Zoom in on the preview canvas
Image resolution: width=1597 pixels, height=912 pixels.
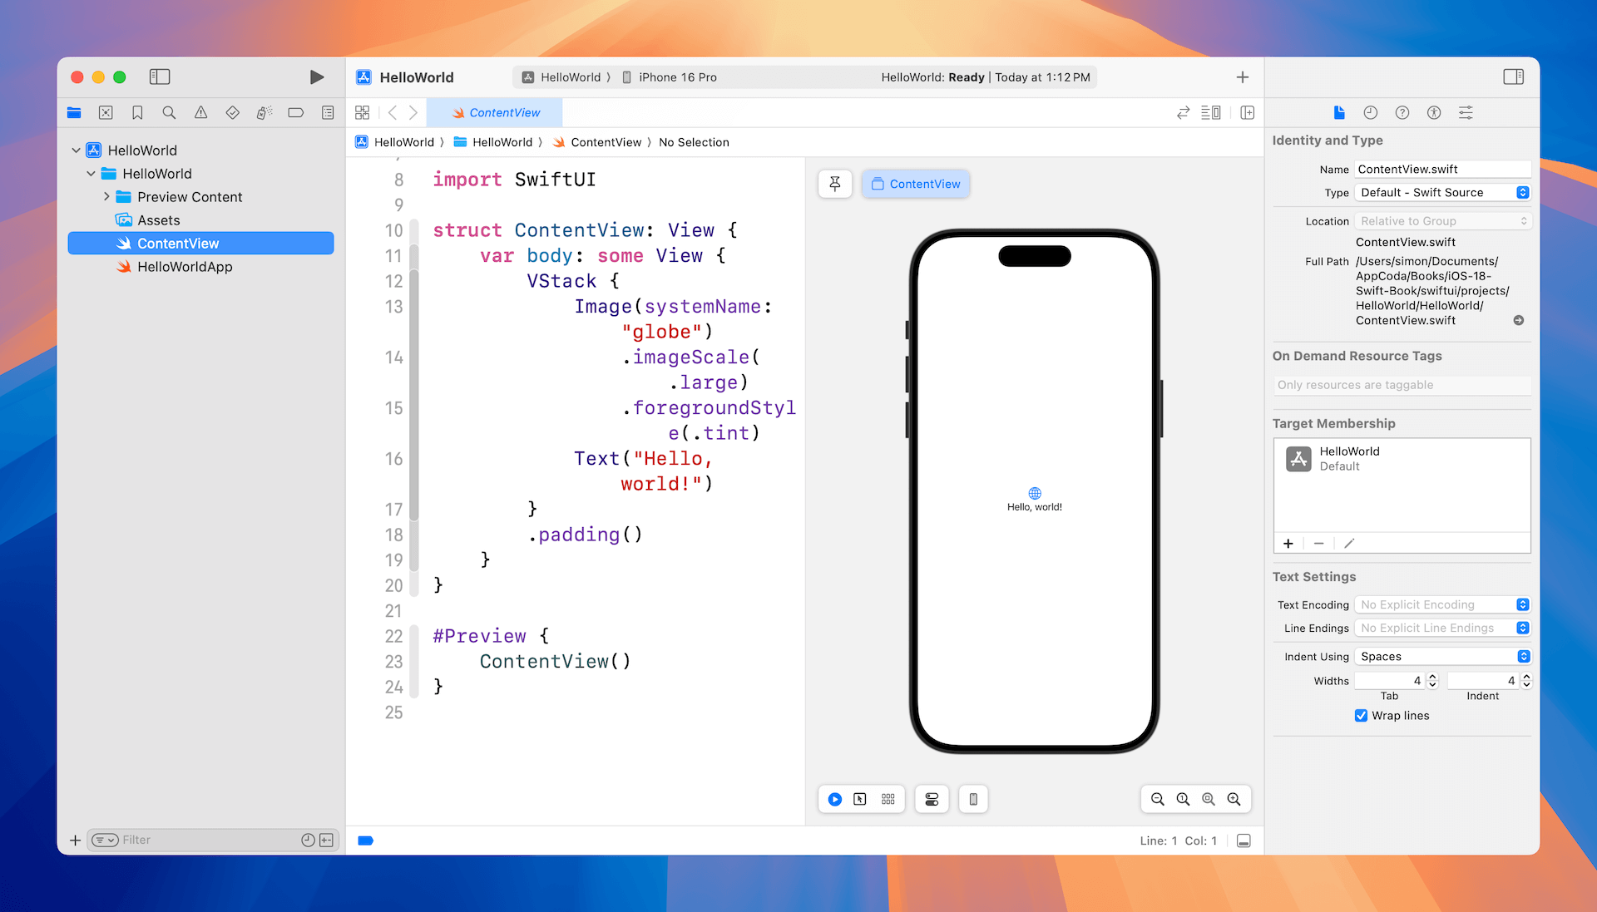[1234, 799]
